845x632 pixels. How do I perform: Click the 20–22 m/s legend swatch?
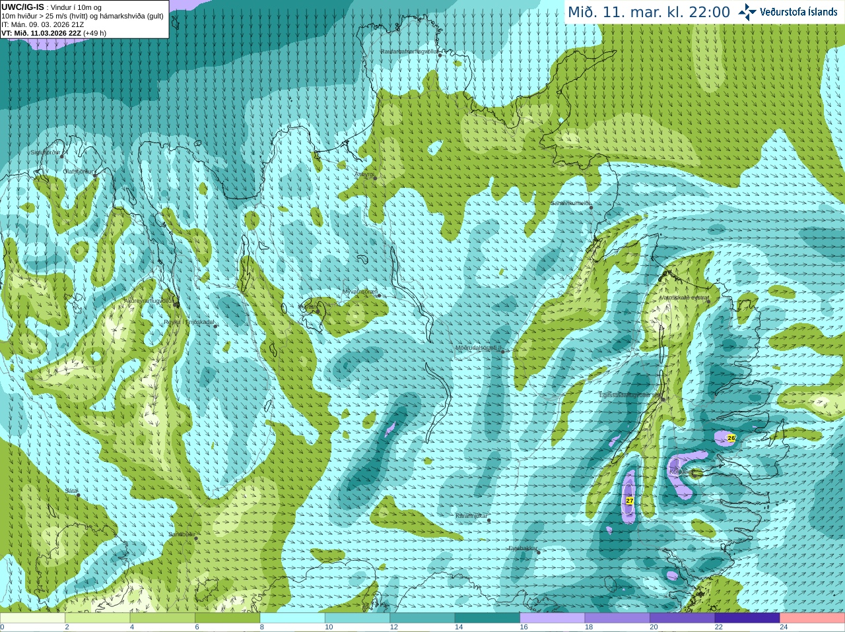coord(683,617)
